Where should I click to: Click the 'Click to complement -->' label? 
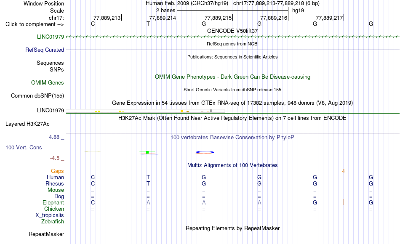(x=35, y=24)
